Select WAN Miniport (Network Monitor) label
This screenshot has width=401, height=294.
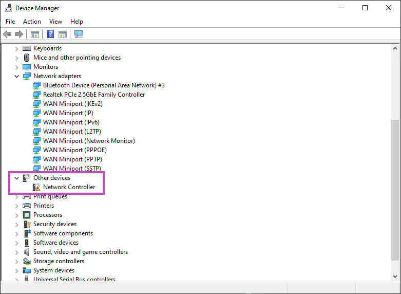(x=89, y=141)
